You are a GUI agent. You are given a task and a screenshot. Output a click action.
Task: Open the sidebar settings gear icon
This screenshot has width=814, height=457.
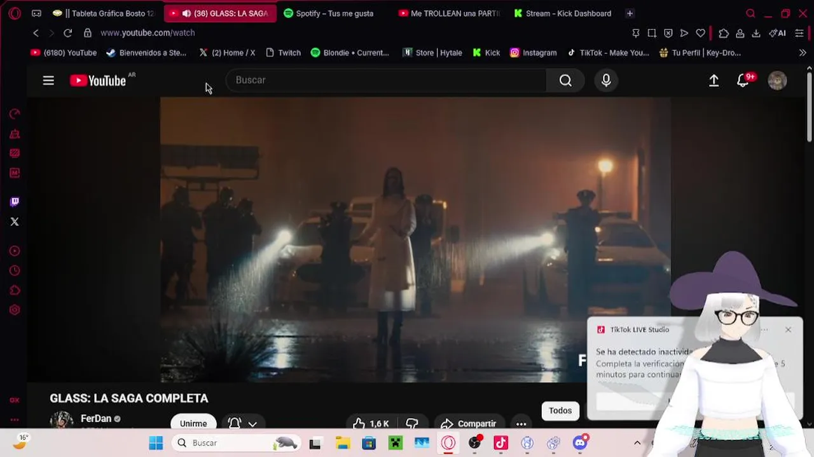point(15,310)
